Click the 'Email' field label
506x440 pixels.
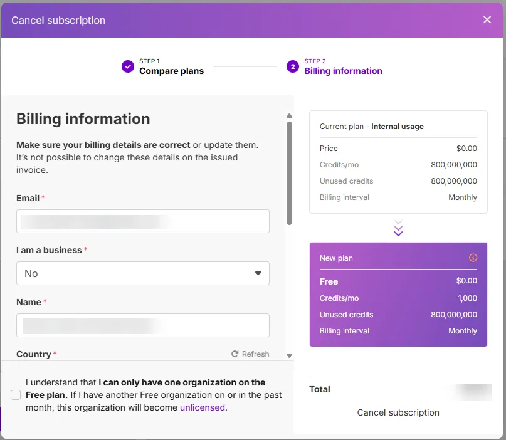pos(28,198)
